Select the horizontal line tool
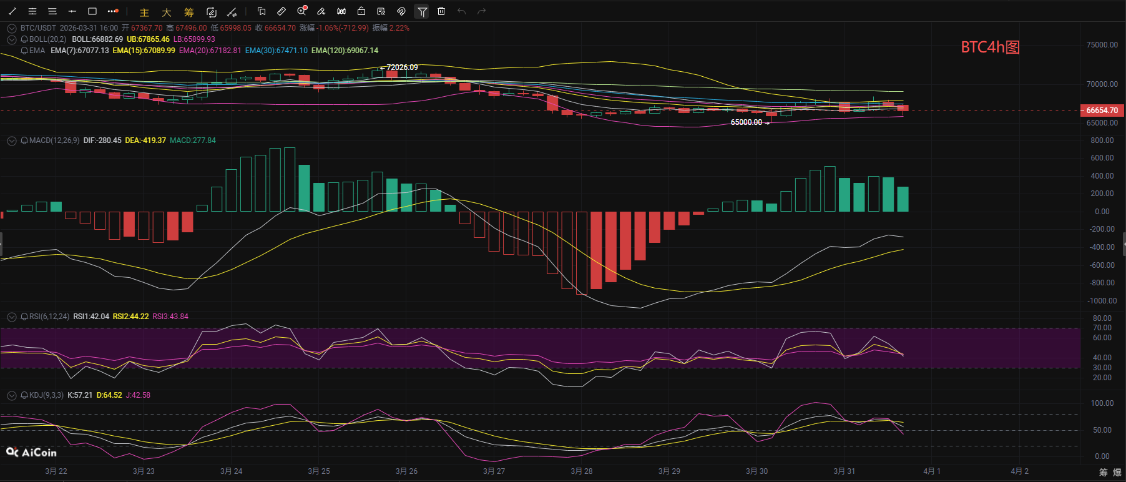Screen dimensions: 1126x482 [x=72, y=11]
